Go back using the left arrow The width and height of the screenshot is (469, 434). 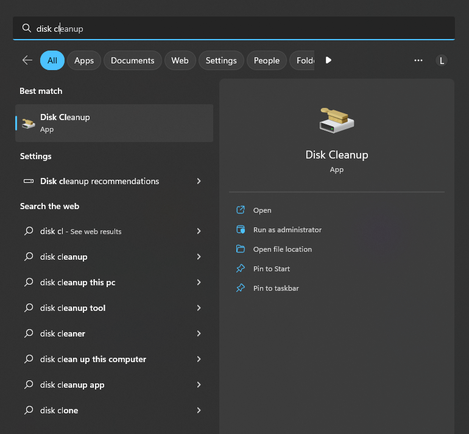point(27,60)
